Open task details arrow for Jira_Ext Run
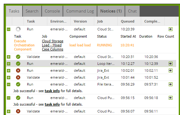The image size is (180, 115). pos(171,71)
